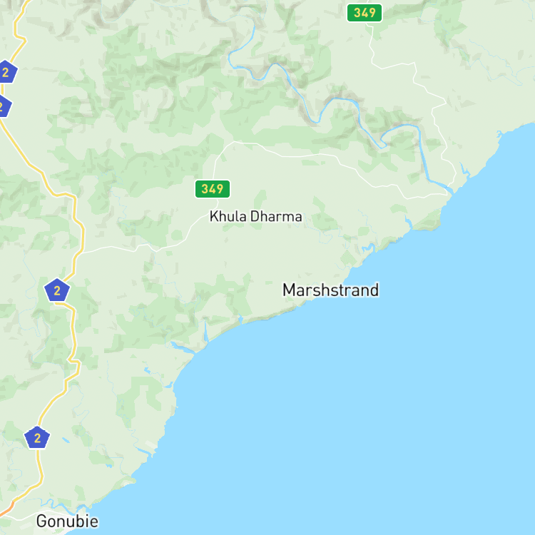Click the 349 route shield at top edge

coord(365,13)
